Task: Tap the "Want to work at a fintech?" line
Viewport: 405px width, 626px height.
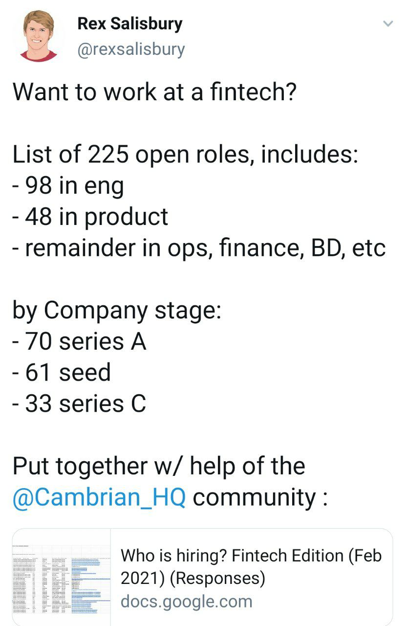Action: click(154, 91)
